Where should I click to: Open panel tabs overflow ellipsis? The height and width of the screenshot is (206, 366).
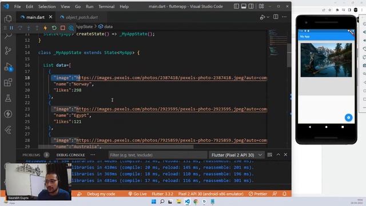[93, 154]
